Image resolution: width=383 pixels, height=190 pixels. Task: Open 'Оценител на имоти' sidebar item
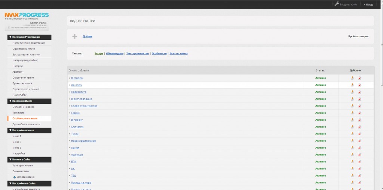[24, 49]
